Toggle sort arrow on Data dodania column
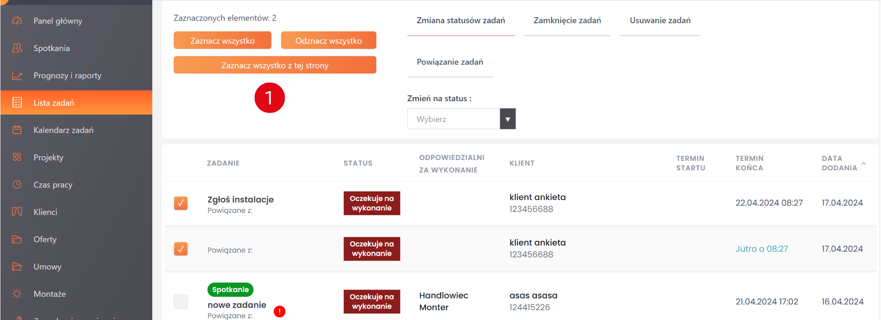 click(863, 163)
